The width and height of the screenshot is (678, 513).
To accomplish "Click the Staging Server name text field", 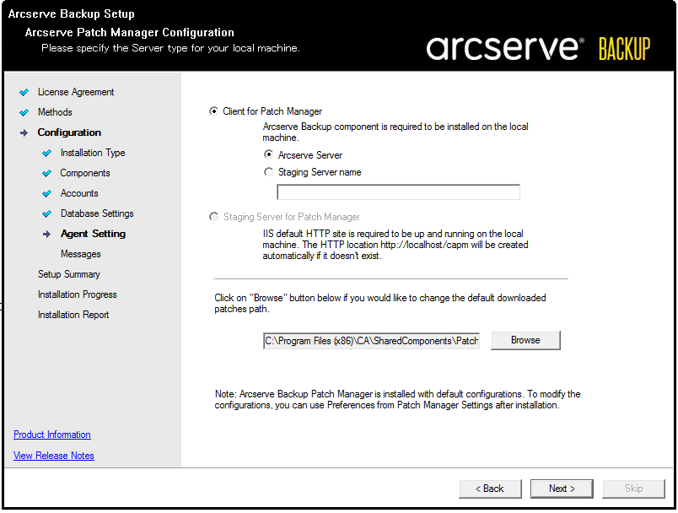I will (x=398, y=192).
